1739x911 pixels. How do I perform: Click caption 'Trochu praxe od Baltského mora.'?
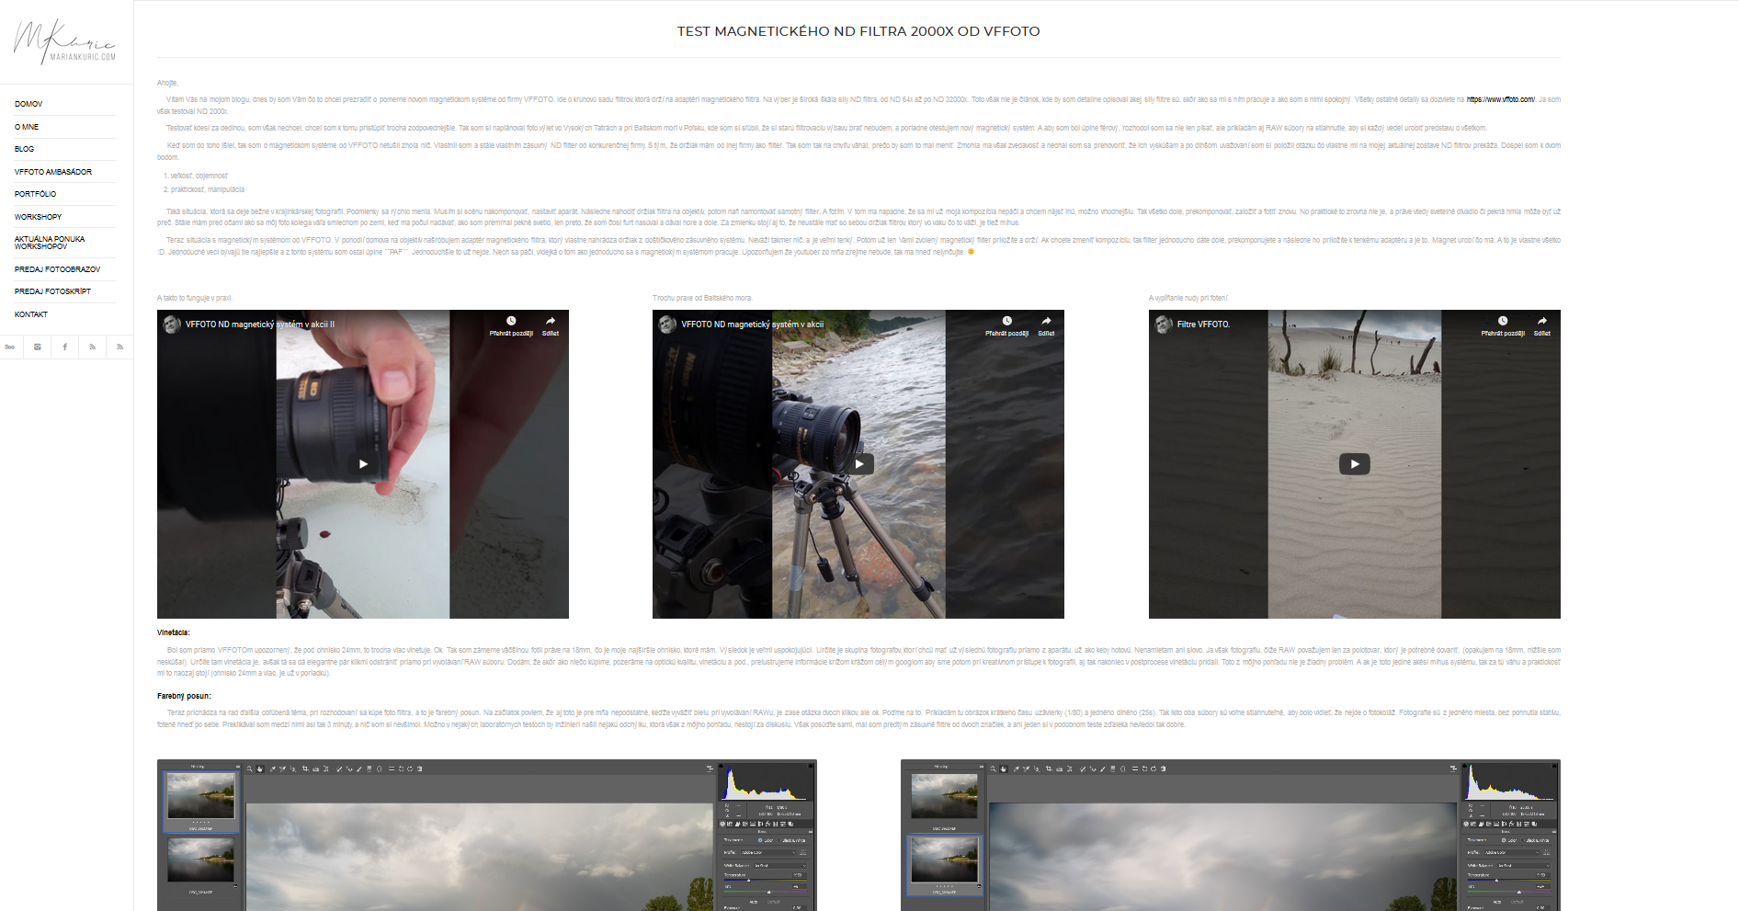(702, 298)
